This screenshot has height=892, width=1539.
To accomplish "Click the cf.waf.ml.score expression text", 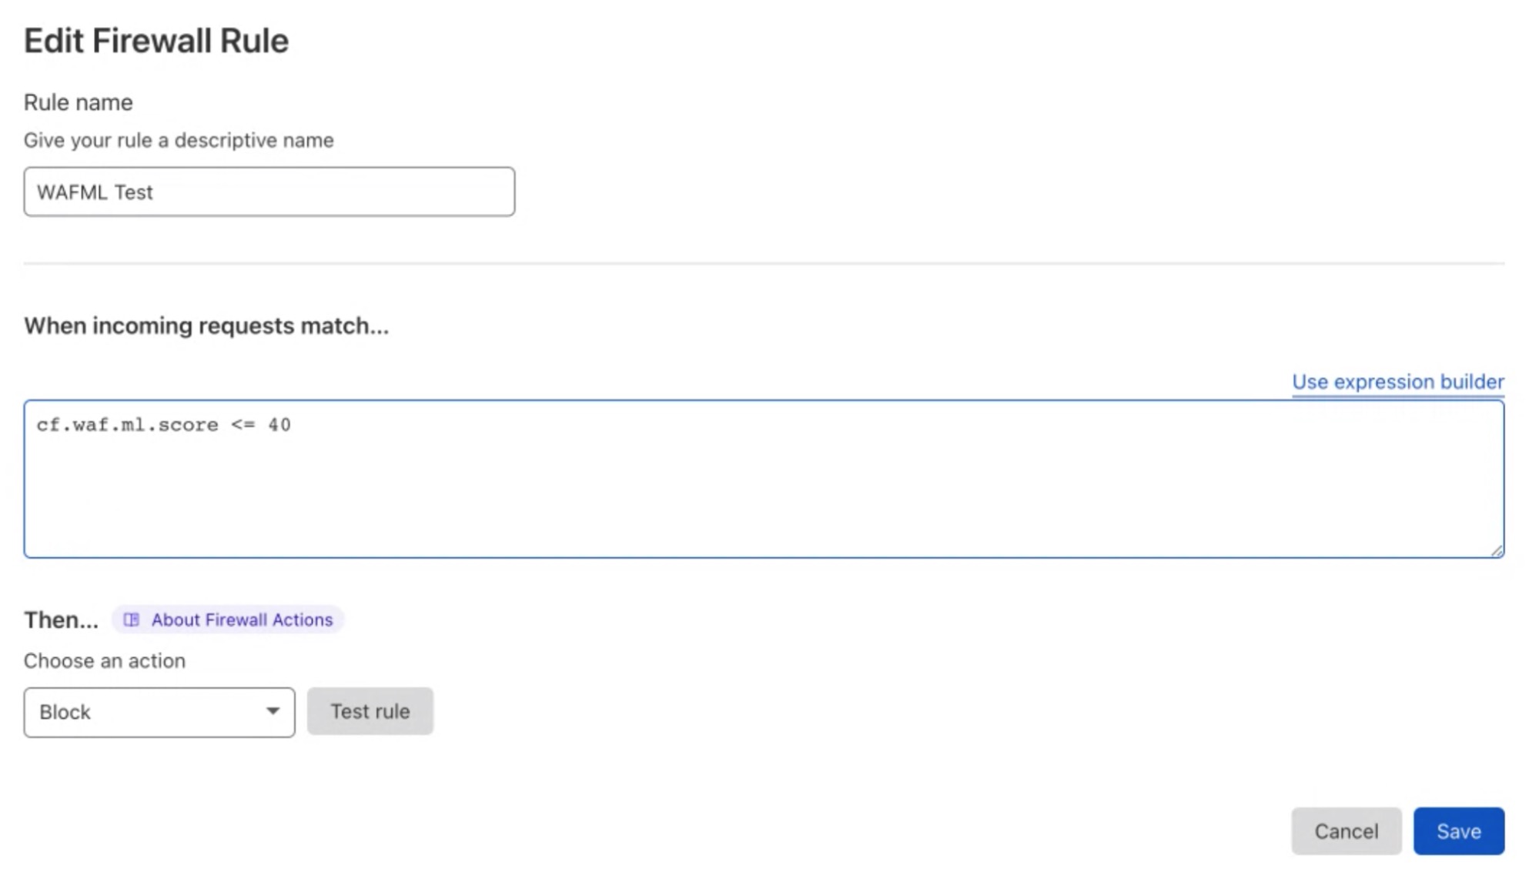I will tap(128, 425).
